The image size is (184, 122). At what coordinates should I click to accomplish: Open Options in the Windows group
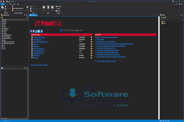pos(58,9)
